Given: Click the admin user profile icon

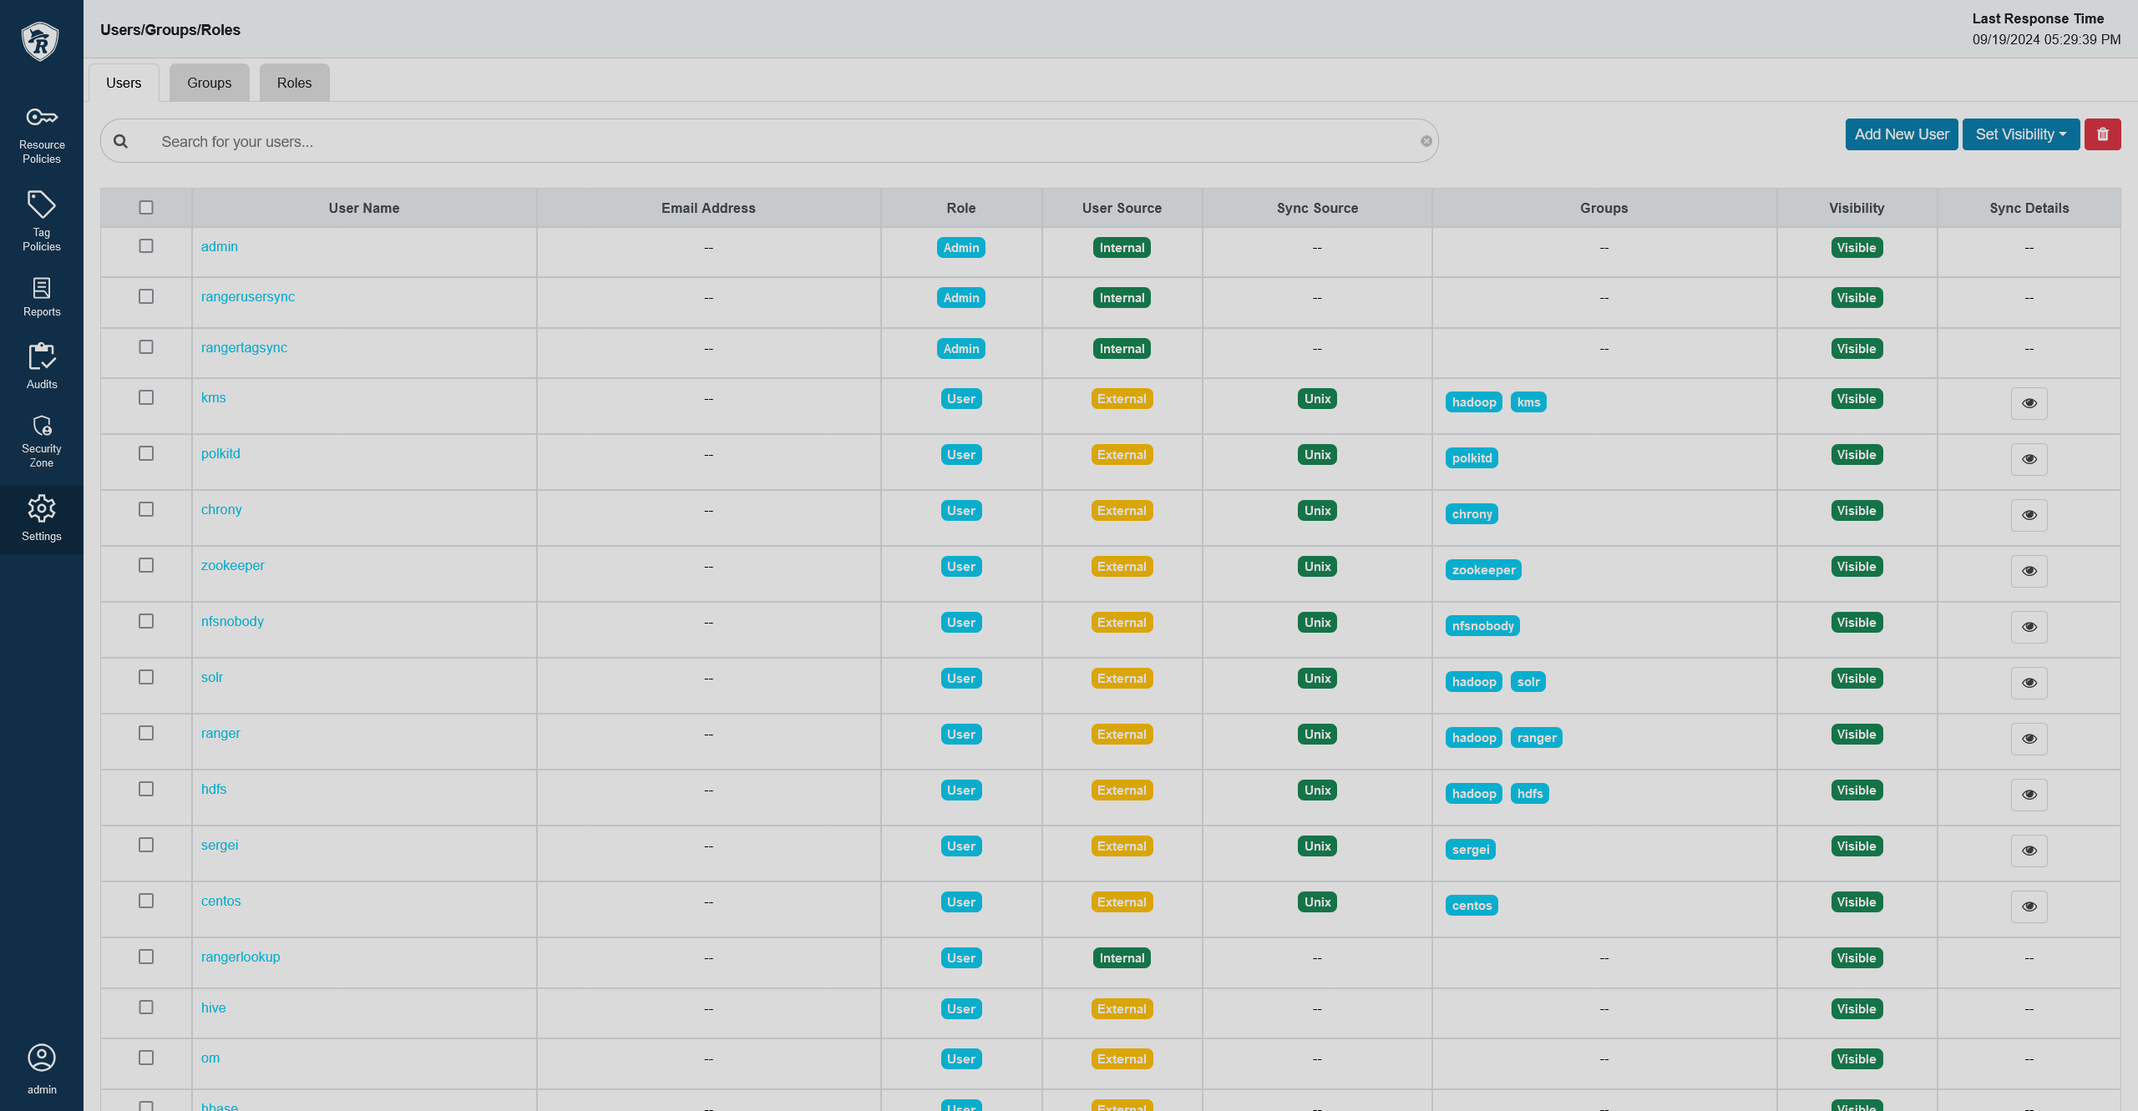Looking at the screenshot, I should (x=41, y=1058).
